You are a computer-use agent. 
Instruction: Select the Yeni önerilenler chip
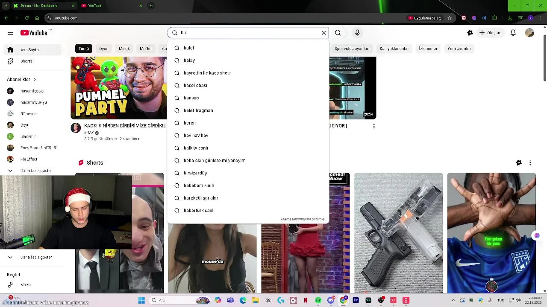coord(459,49)
